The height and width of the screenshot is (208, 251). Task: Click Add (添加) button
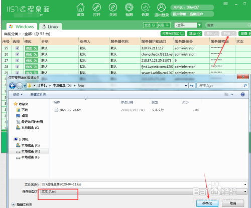point(195,34)
